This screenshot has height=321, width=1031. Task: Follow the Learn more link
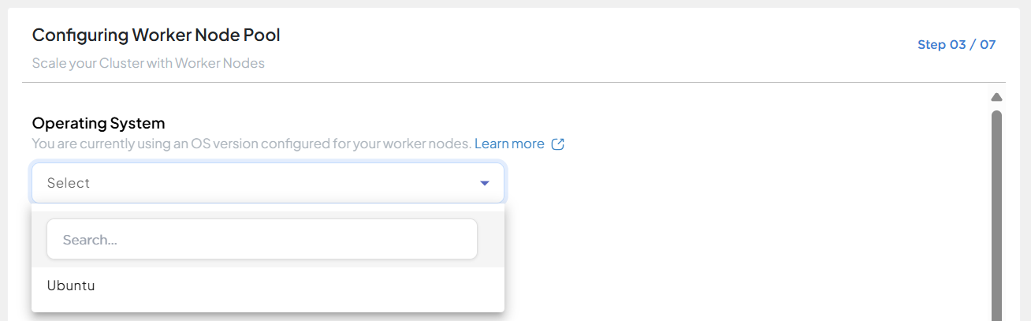(509, 144)
